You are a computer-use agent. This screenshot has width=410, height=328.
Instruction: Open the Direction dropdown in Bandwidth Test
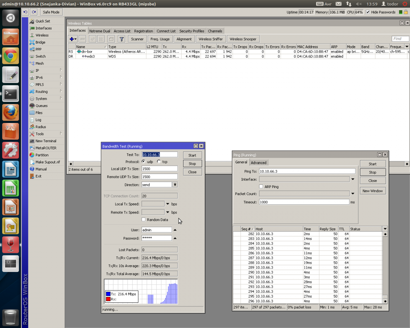[175, 184]
